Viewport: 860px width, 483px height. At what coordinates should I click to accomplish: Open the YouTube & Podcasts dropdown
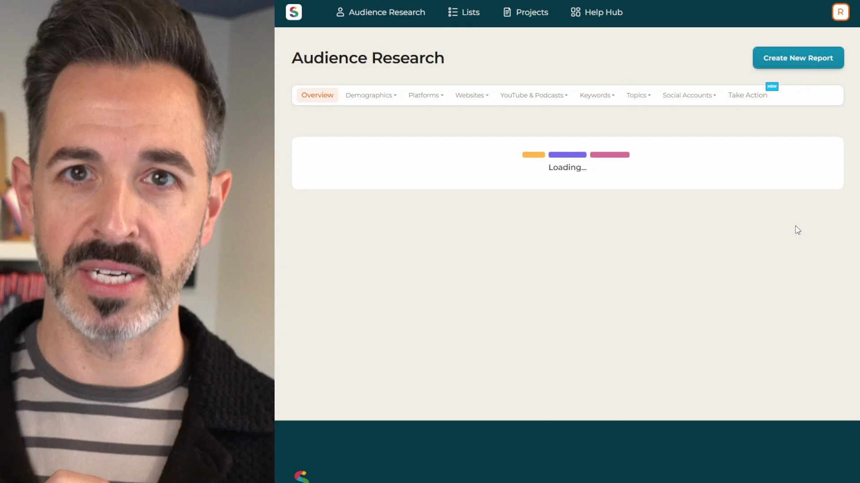pyautogui.click(x=533, y=95)
